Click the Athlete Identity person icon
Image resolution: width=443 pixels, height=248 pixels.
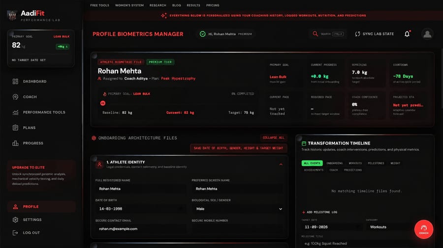[99, 165]
